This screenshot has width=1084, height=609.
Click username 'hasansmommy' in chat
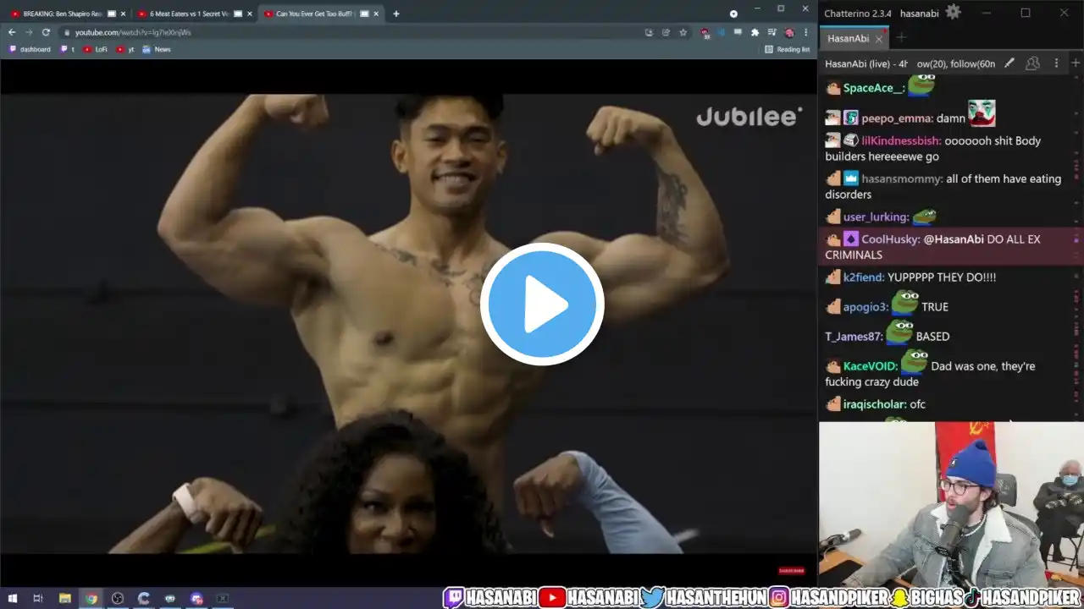click(902, 178)
